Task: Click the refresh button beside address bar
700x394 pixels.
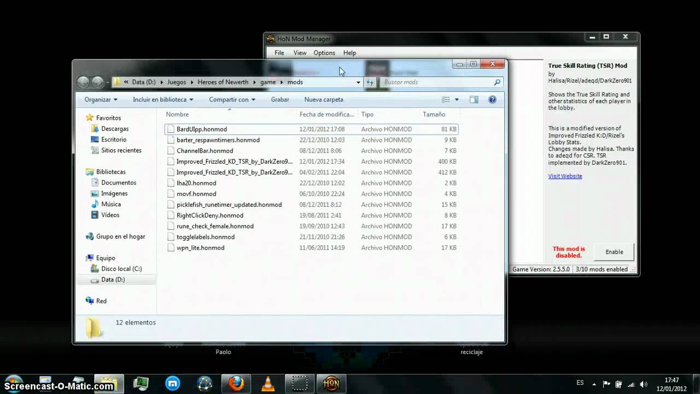Action: click(x=370, y=82)
